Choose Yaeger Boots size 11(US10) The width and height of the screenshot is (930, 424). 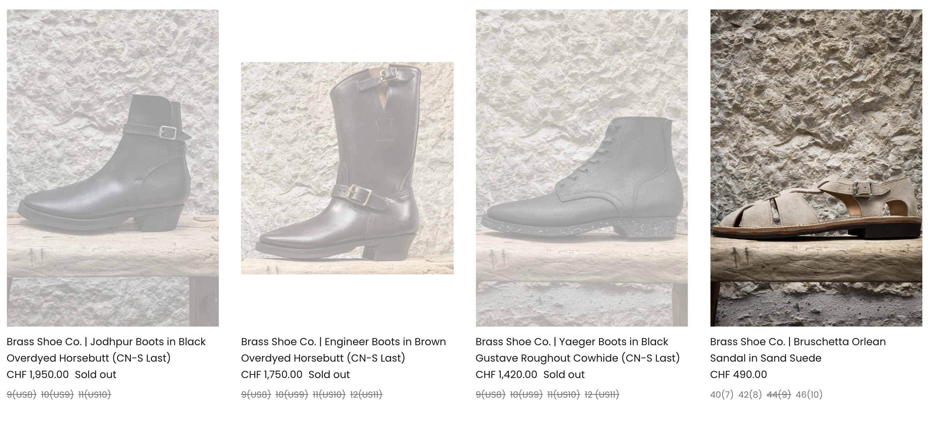click(563, 394)
